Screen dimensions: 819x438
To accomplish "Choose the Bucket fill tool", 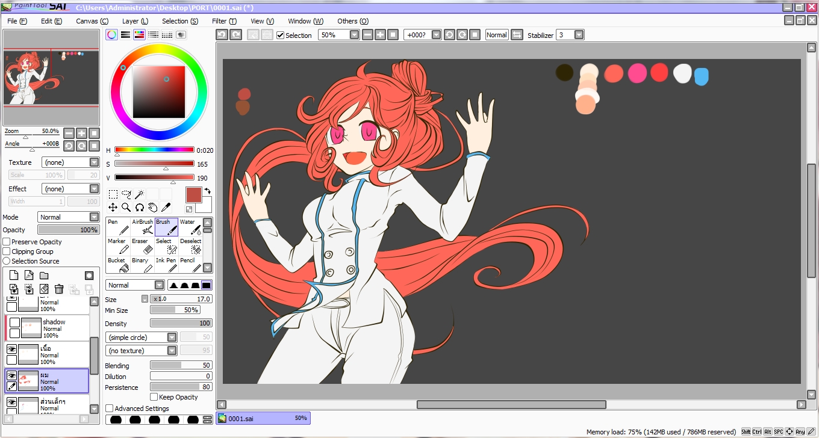I will pos(118,265).
